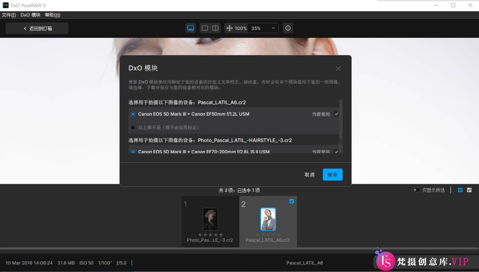
Task: Close the DxO PureRAW window
Action: pos(470,5)
